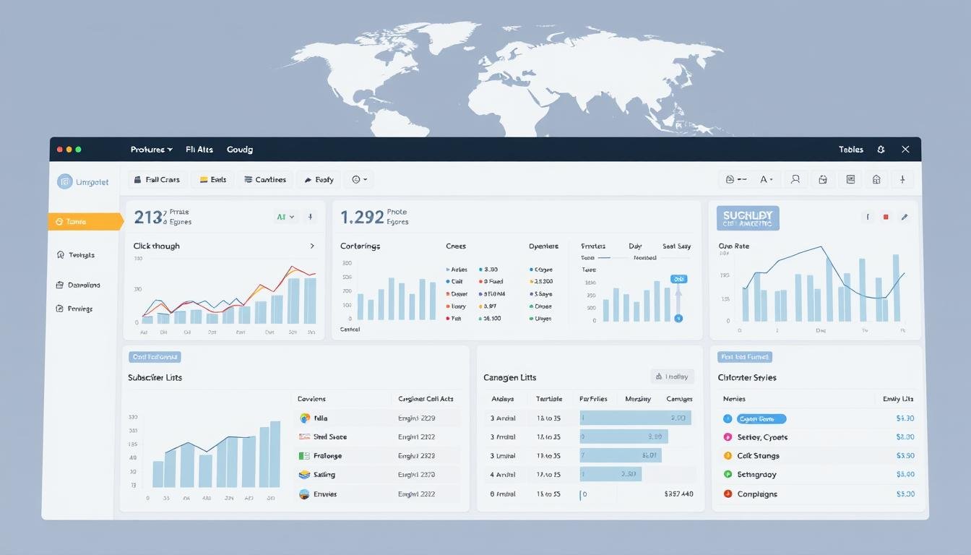The image size is (971, 555).
Task: Select the Setter, Cyoets radio dot
Action: [x=728, y=437]
